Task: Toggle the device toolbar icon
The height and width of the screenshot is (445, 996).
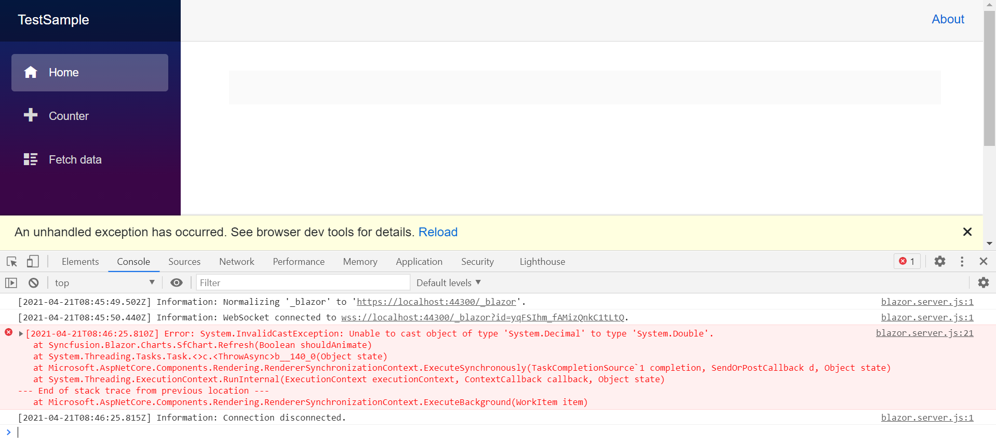Action: coord(33,262)
